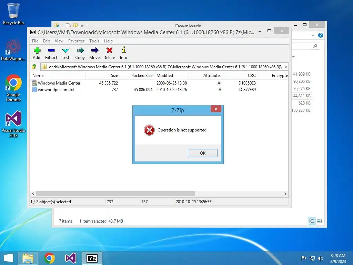The height and width of the screenshot is (265, 353).
Task: Click the green Add toolbar icon
Action: point(37,50)
